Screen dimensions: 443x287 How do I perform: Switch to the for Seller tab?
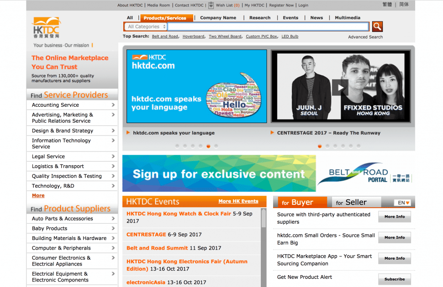[356, 202]
